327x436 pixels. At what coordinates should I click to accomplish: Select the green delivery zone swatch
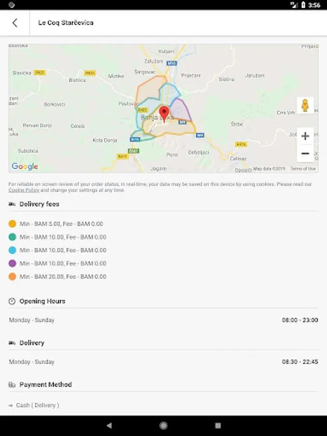coord(13,237)
